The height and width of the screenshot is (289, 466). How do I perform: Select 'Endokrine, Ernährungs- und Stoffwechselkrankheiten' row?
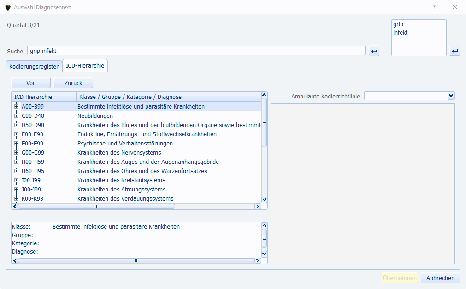click(x=147, y=134)
